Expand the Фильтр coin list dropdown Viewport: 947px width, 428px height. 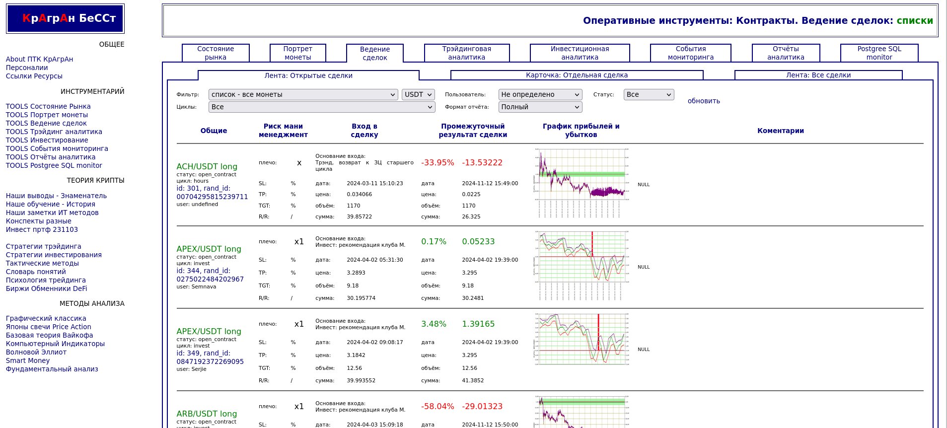pyautogui.click(x=303, y=94)
